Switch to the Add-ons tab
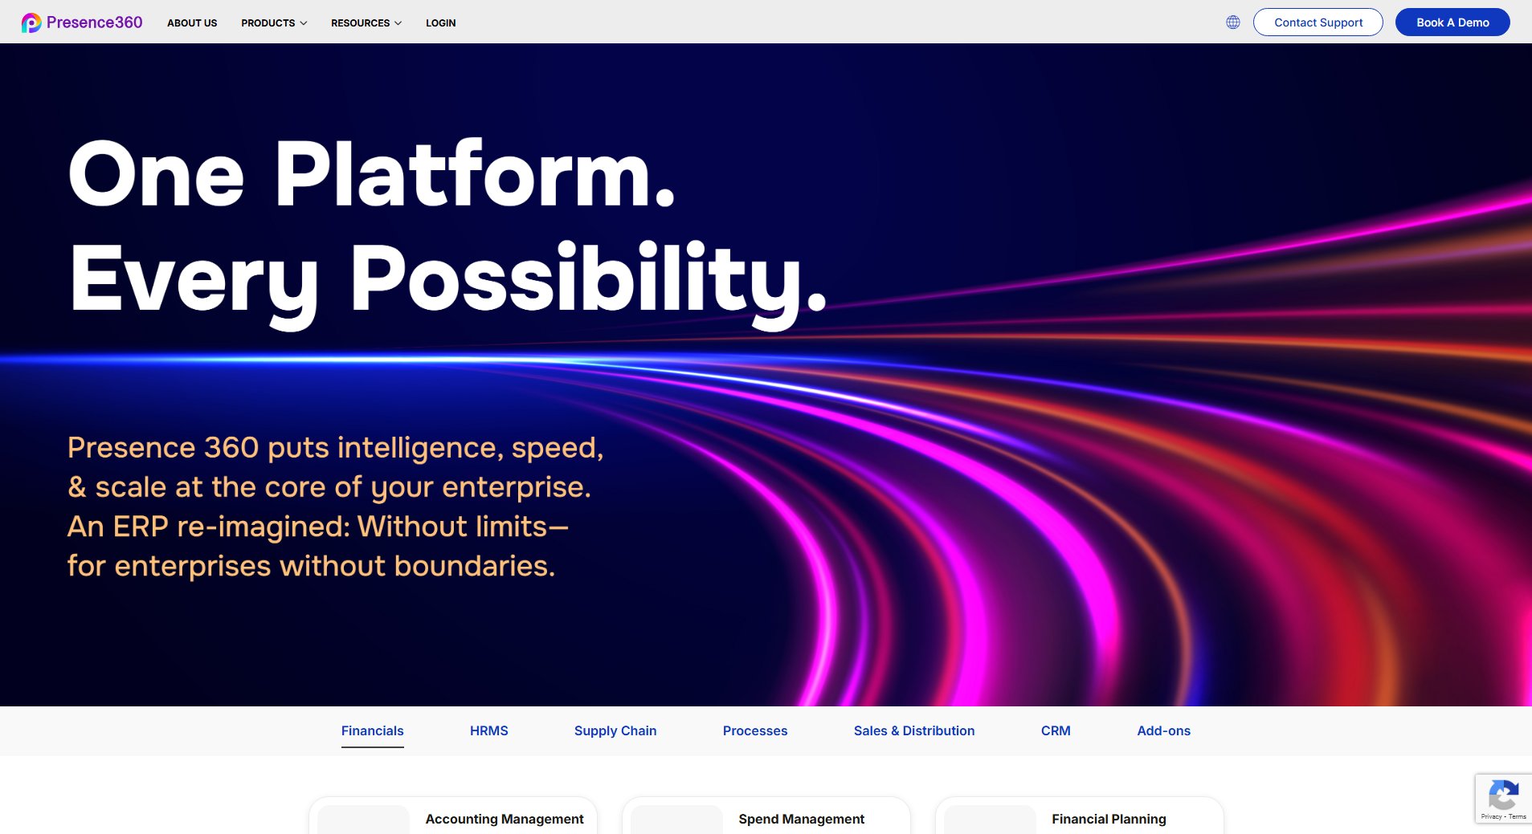This screenshot has width=1532, height=834. pos(1163,730)
